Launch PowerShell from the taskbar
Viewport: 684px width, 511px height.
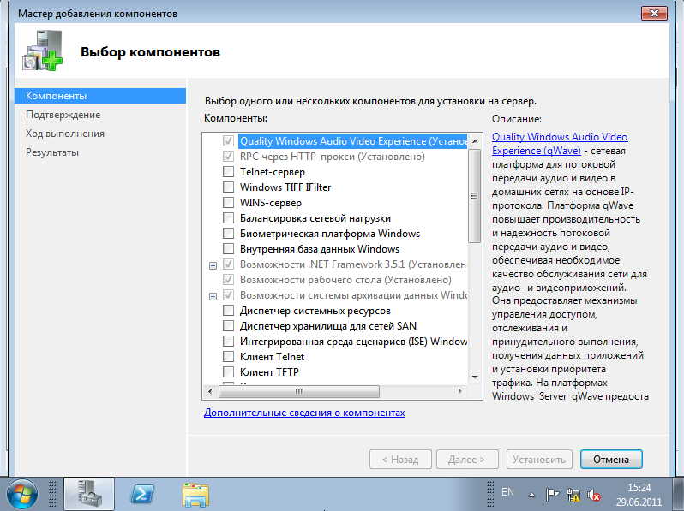pyautogui.click(x=142, y=494)
